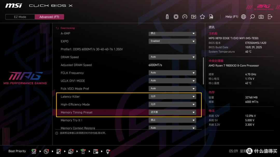Click the Adjusted DRAM Speed 6000MT/s value
The width and height of the screenshot is (280, 157).
point(155,65)
